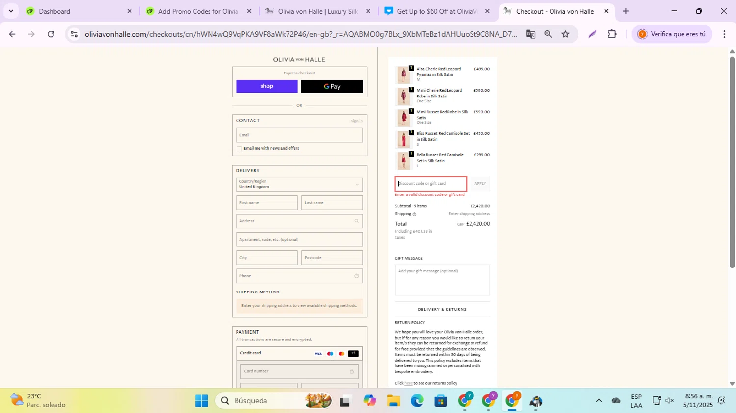Tick Email me with news and offers

click(x=239, y=149)
